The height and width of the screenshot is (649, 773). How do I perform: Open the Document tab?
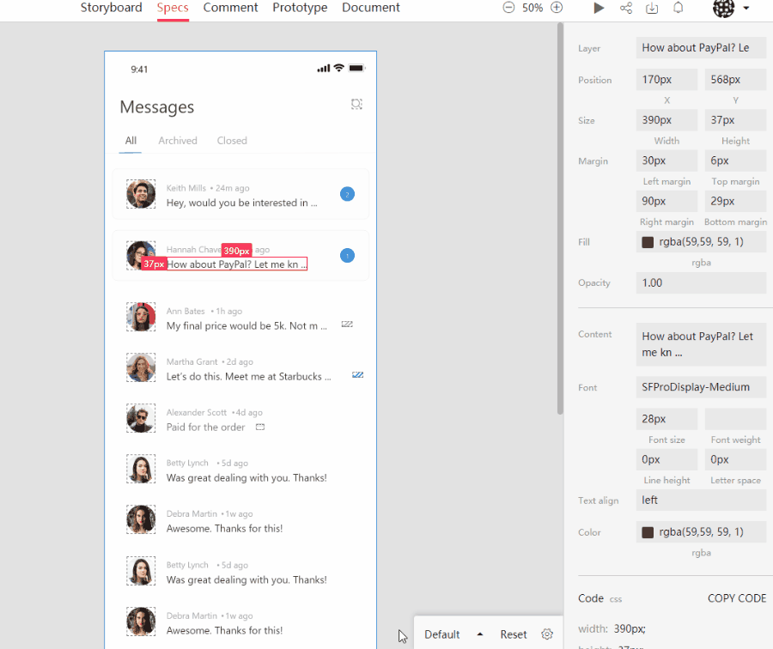click(x=371, y=8)
